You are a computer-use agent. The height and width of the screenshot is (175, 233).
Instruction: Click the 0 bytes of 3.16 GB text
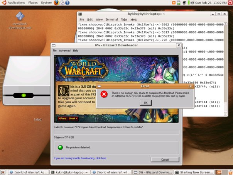click(x=64, y=138)
